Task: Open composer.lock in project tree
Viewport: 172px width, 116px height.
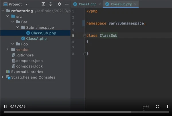Action: coord(30,66)
